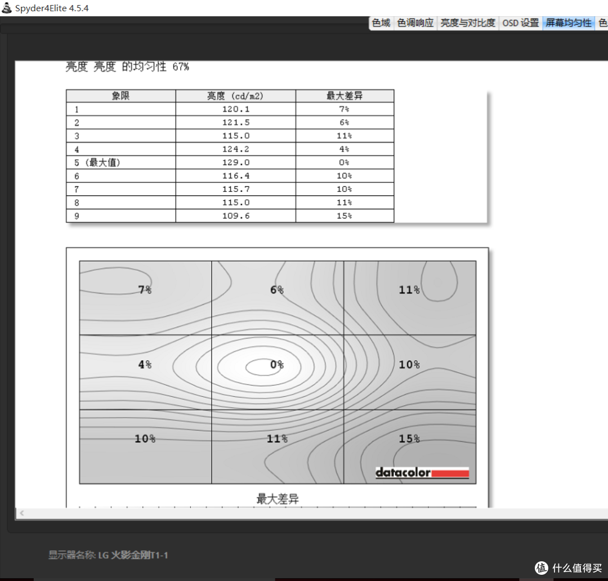
Task: Click the 116.4 brightness value
Action: [x=235, y=176]
